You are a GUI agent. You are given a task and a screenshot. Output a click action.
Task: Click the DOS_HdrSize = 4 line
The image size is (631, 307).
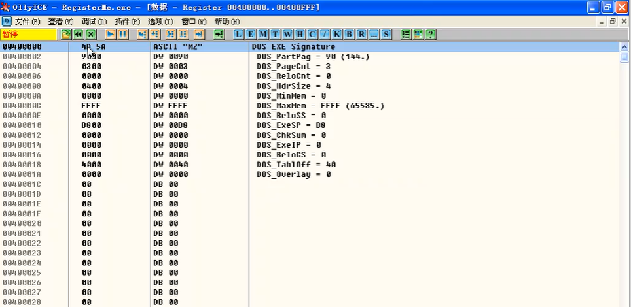[293, 86]
